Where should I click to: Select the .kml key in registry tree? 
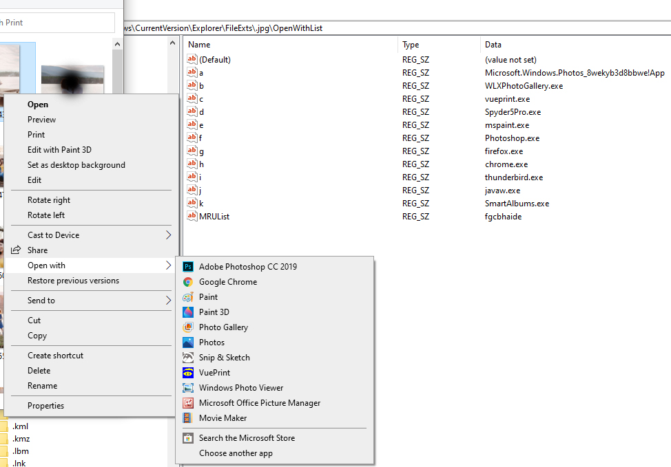point(20,426)
